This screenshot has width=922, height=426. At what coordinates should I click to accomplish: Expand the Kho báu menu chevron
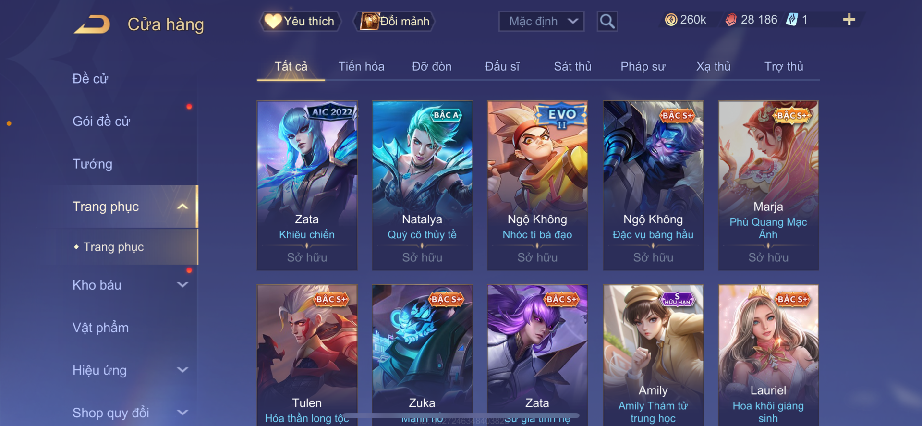182,285
